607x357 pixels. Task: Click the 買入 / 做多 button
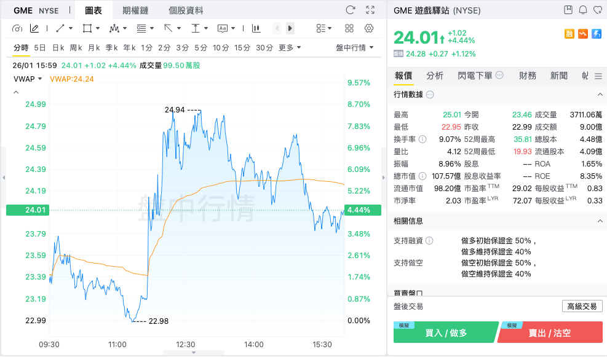coord(446,332)
